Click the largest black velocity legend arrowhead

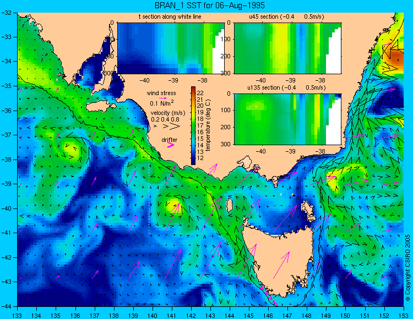tap(175, 127)
